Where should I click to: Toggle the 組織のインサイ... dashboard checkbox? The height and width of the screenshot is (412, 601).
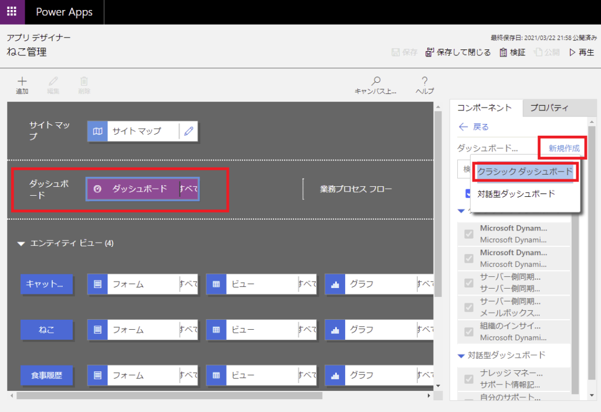tap(469, 331)
